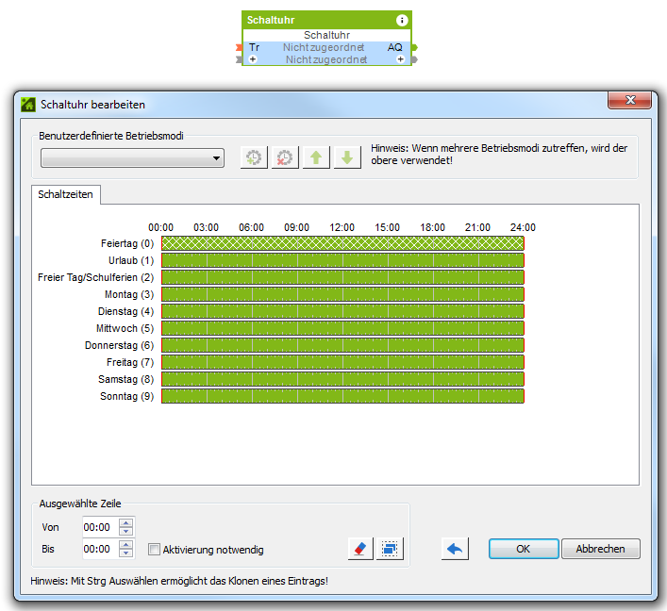Click the Montag (3) row label
Image resolution: width=667 pixels, height=611 pixels.
coord(129,294)
